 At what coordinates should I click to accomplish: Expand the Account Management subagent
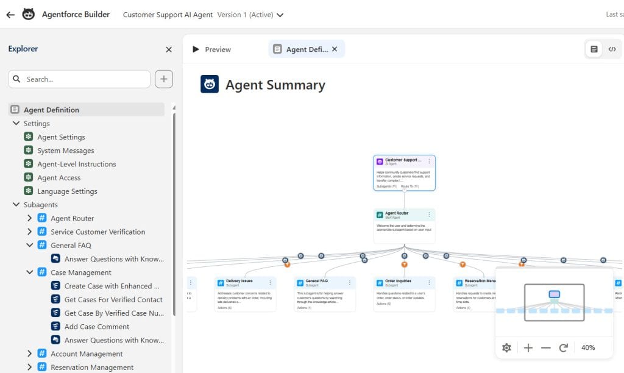pos(29,353)
